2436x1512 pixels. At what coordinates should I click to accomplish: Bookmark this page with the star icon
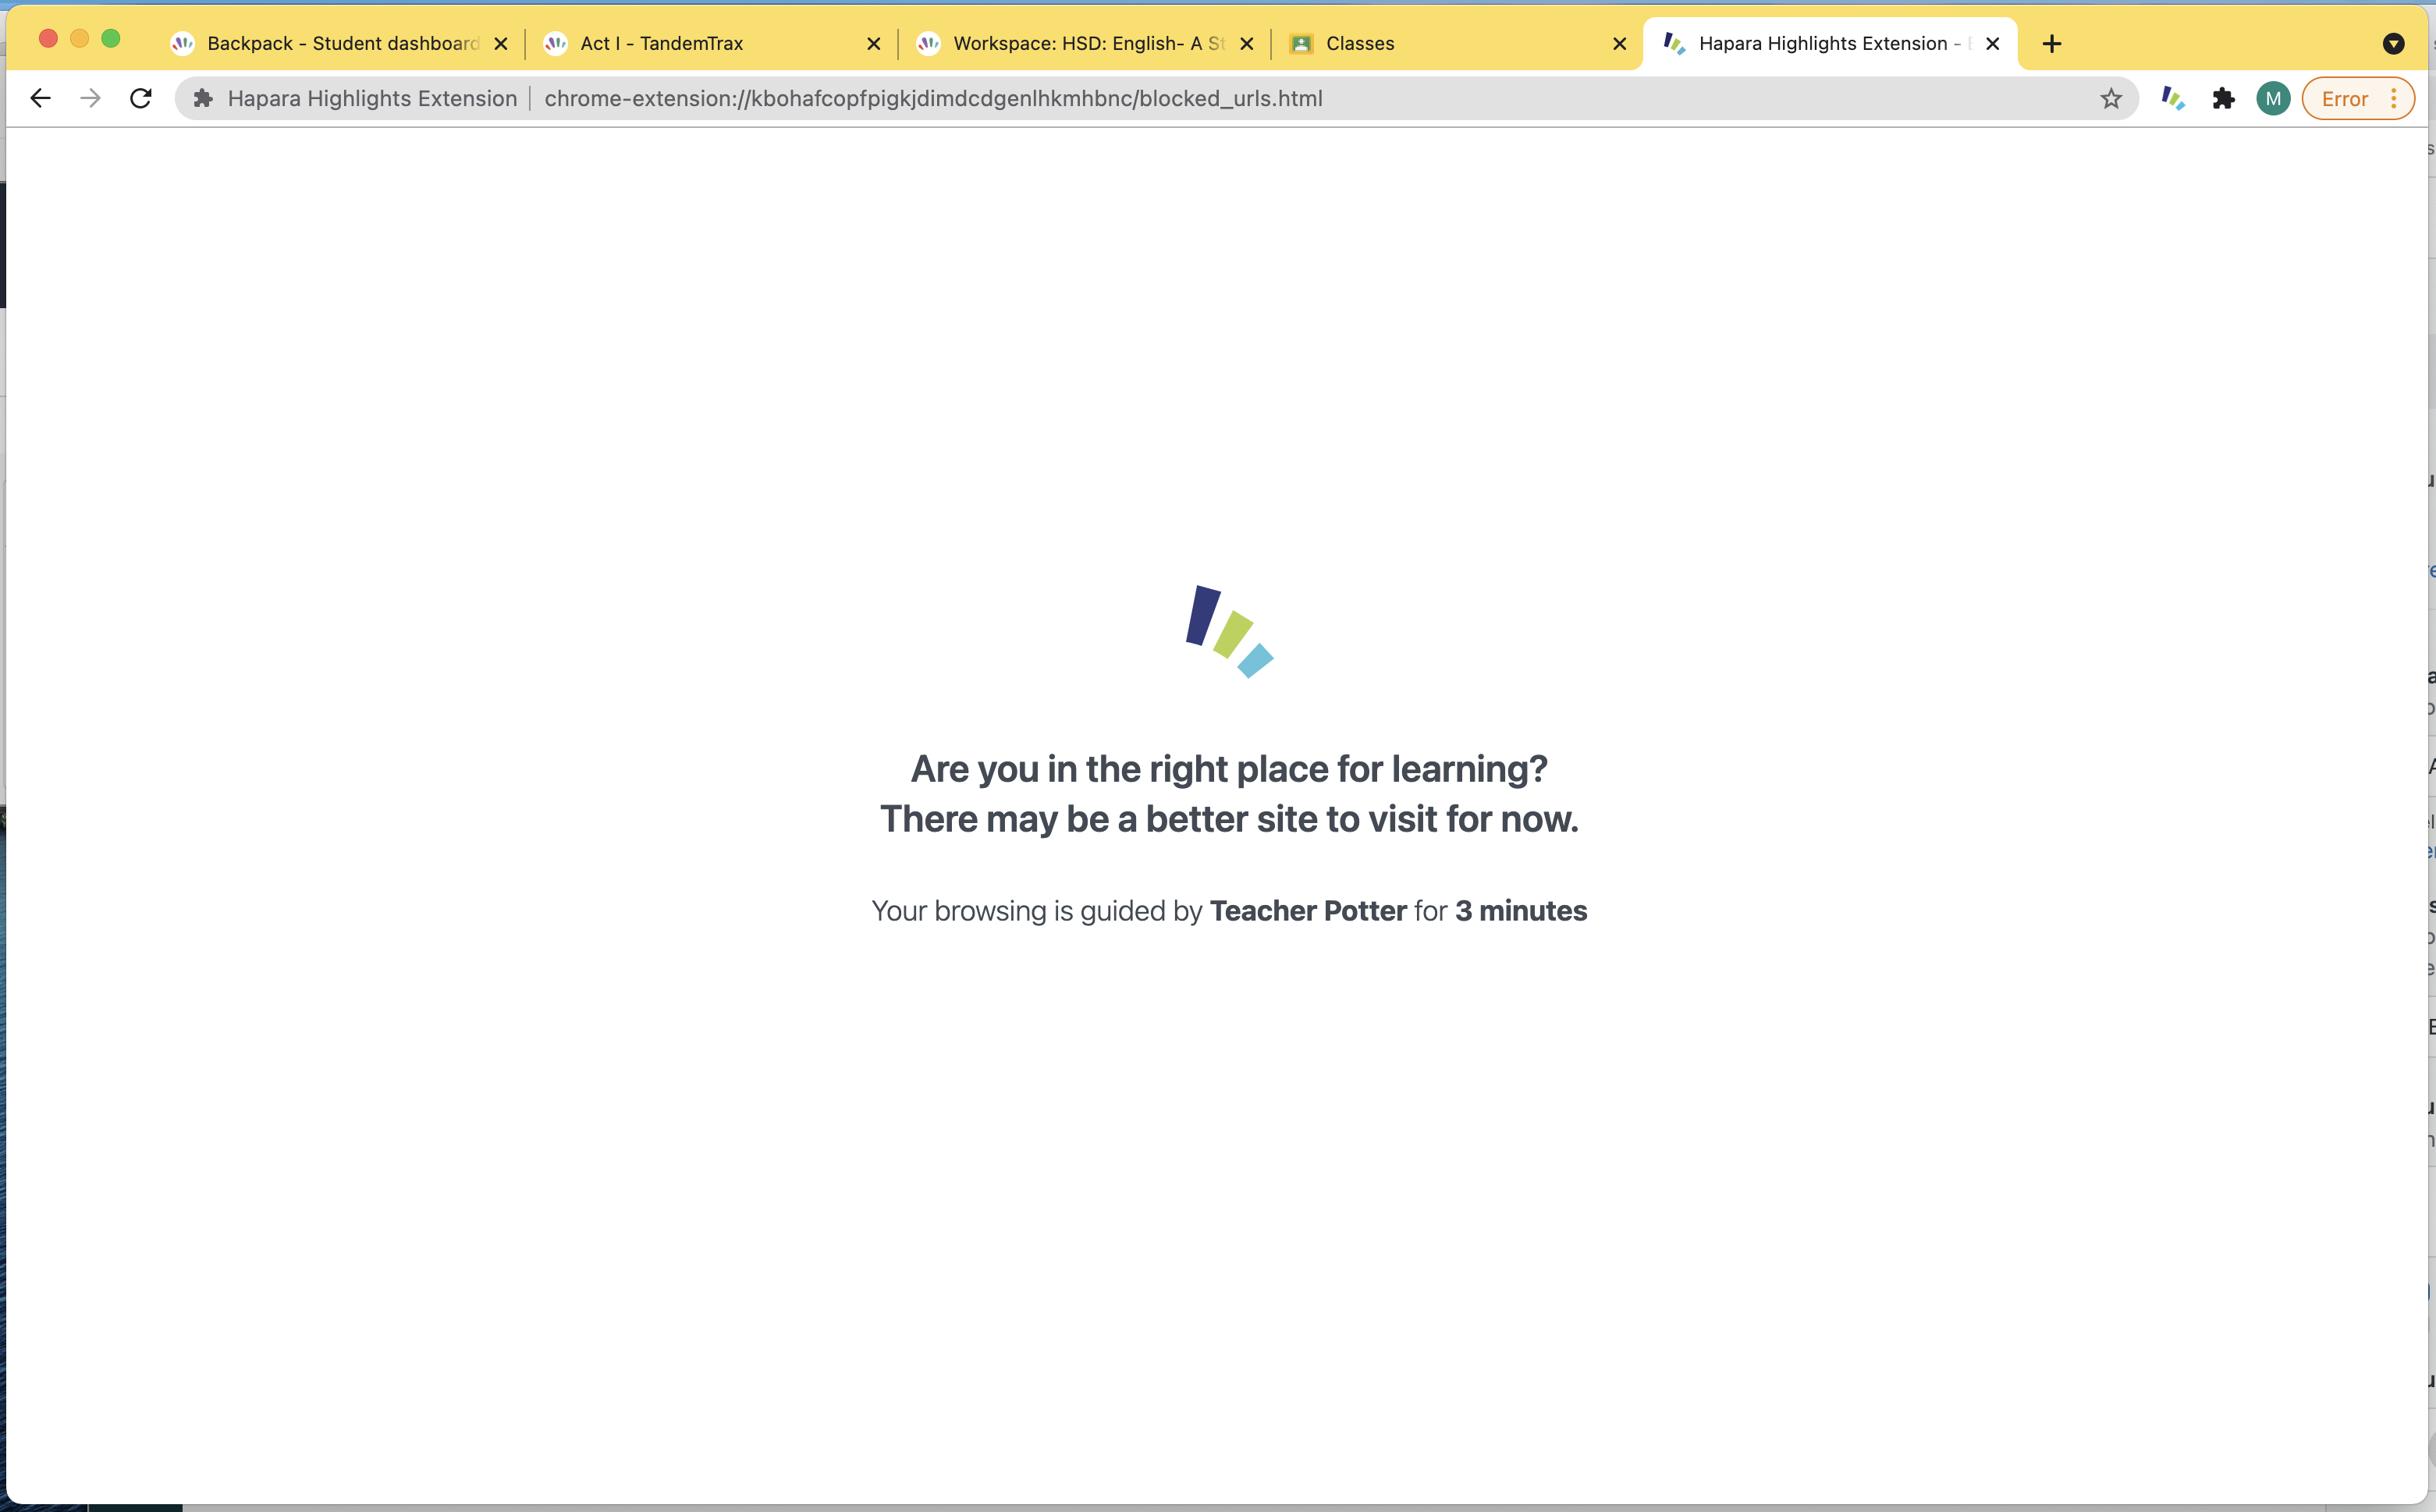[x=2110, y=98]
